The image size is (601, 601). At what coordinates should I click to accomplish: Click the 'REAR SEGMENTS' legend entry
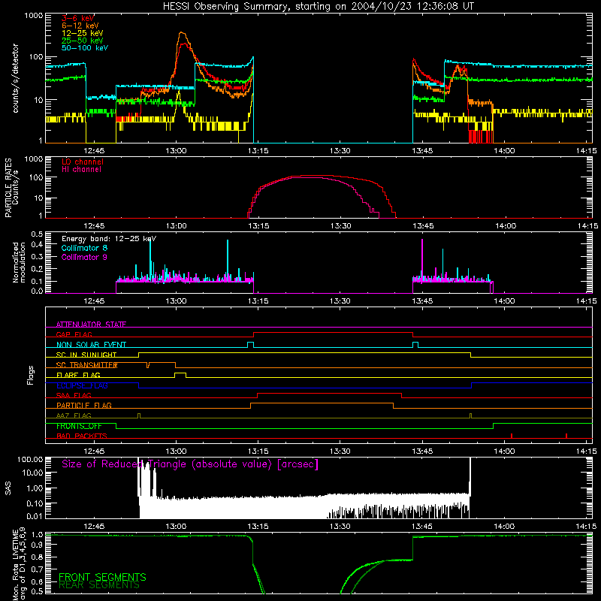pos(99,584)
